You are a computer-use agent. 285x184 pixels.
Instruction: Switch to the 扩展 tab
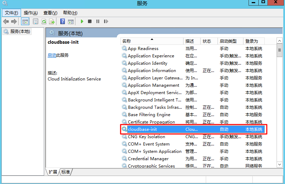[53, 172]
